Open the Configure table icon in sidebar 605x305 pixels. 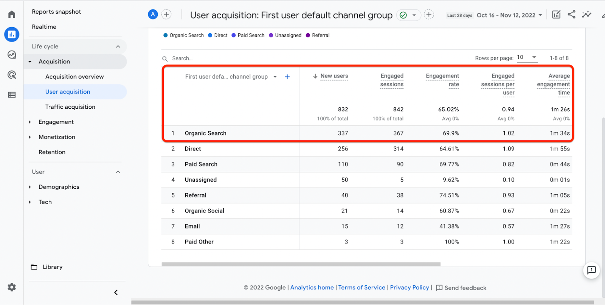point(12,95)
